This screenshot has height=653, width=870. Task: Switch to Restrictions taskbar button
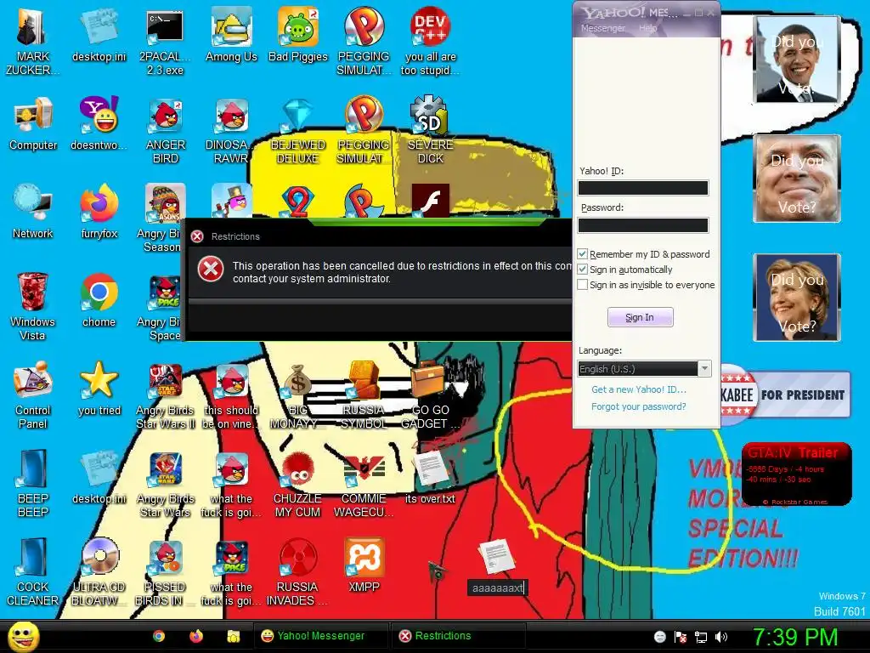[x=458, y=636]
